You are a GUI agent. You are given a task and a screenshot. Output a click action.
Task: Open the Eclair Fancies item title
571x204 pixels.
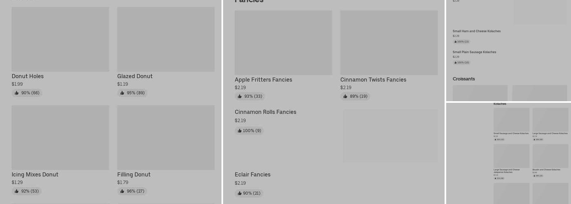point(252,175)
